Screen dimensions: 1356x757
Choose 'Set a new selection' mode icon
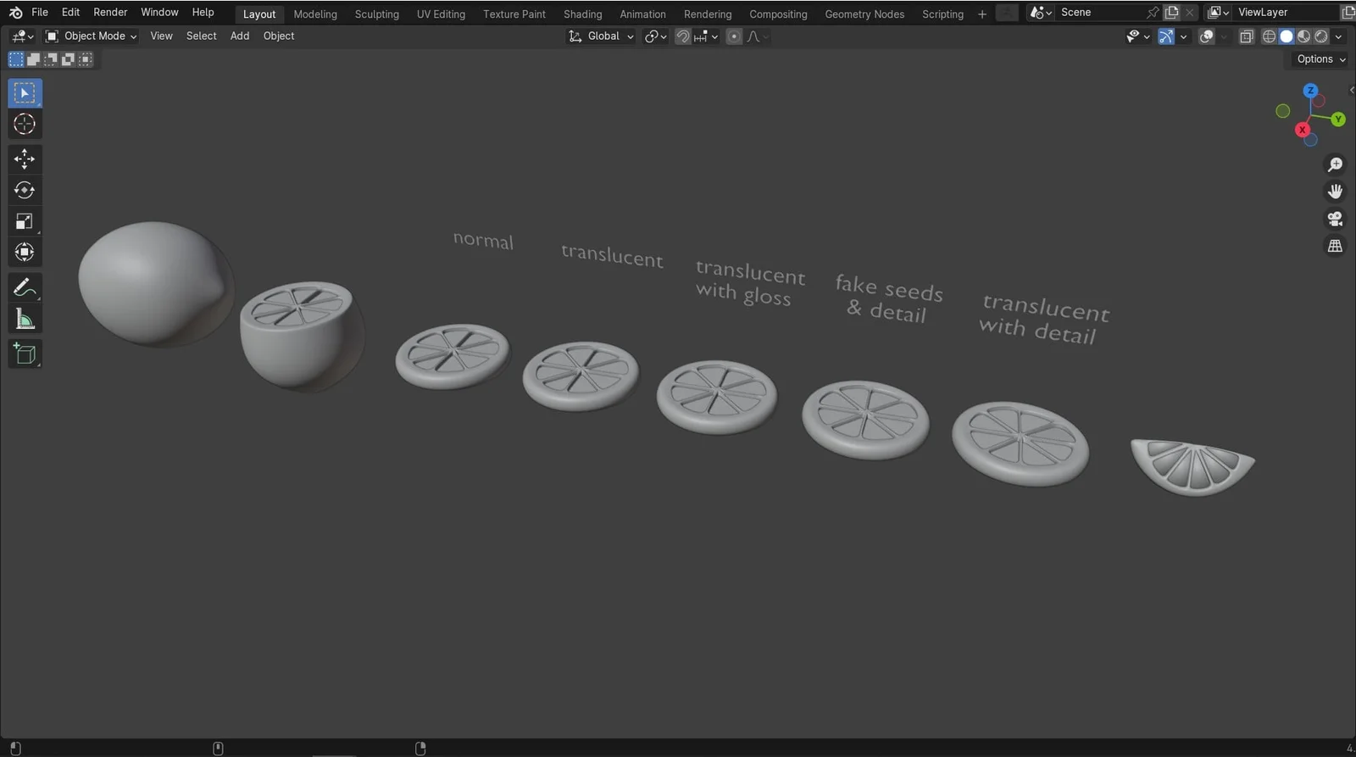tap(16, 59)
